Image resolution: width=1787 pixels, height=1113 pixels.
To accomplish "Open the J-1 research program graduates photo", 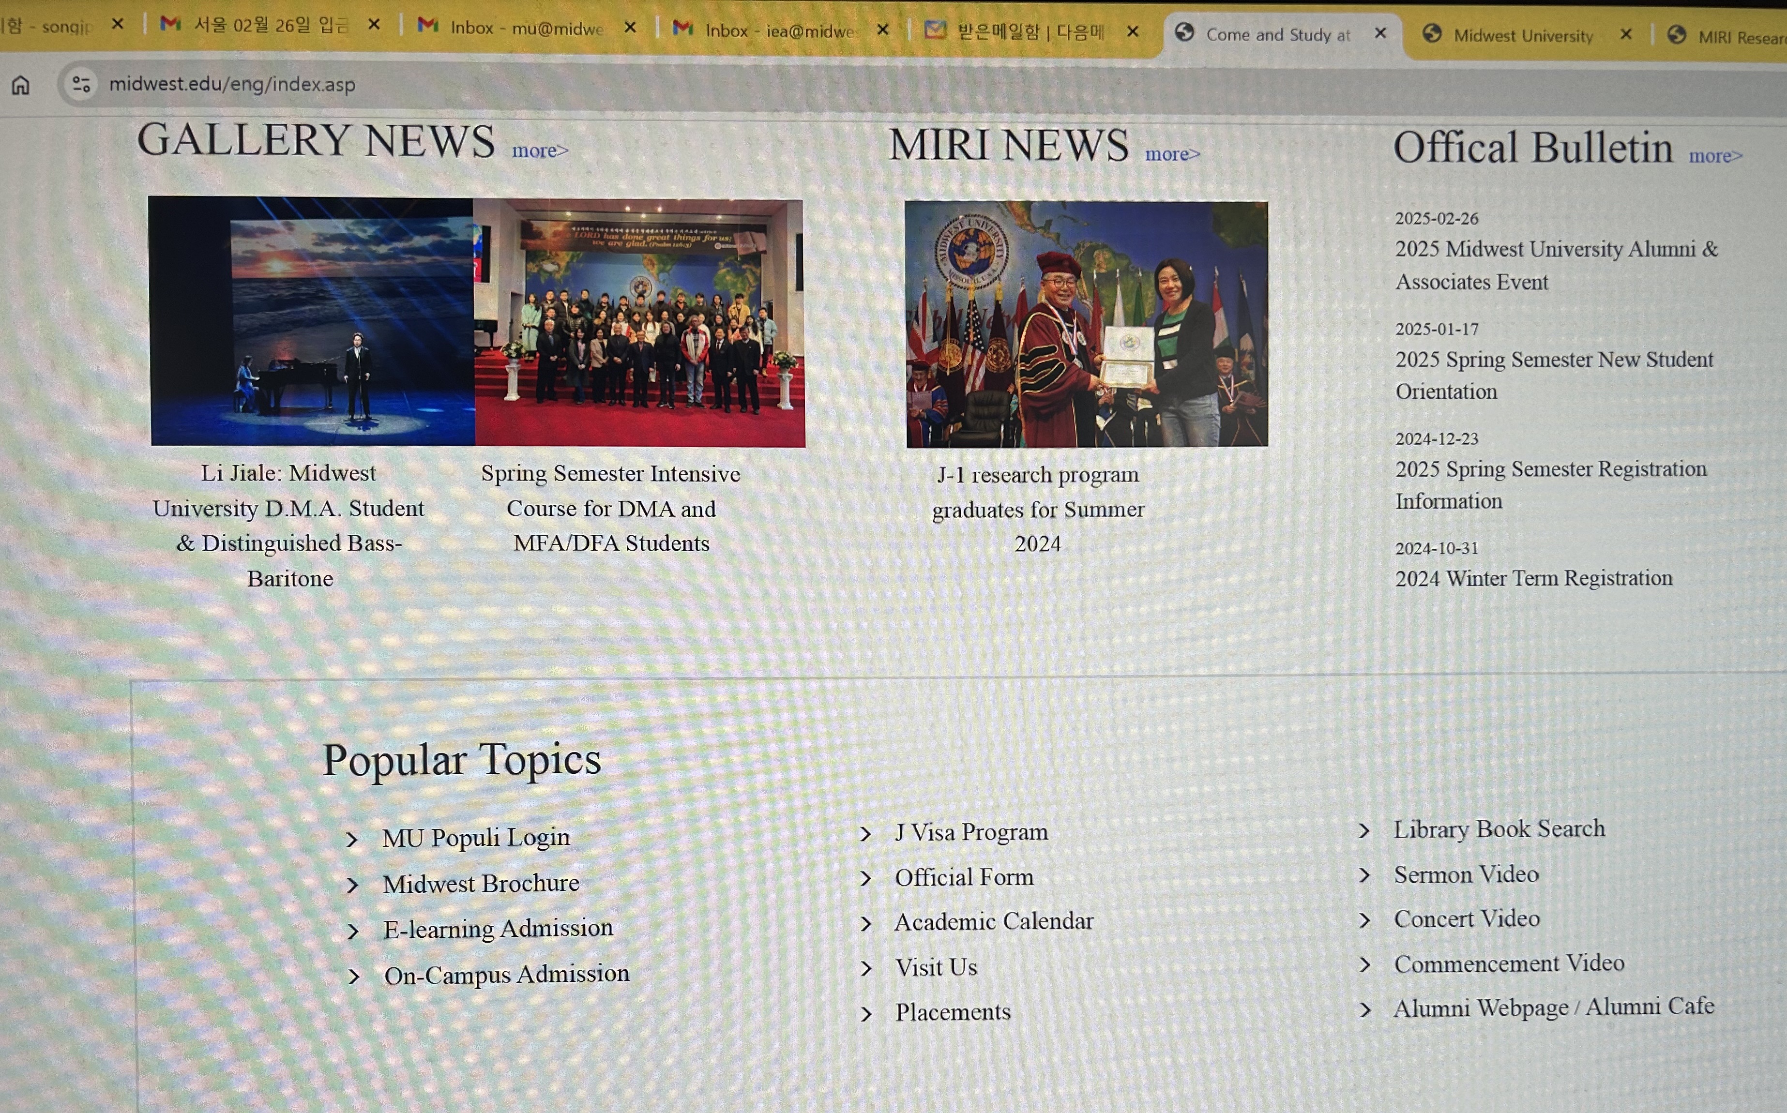I will 1087,325.
